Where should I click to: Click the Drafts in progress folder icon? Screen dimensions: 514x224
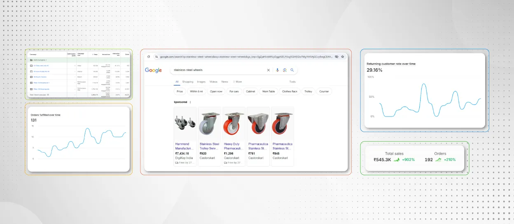(x=31, y=60)
